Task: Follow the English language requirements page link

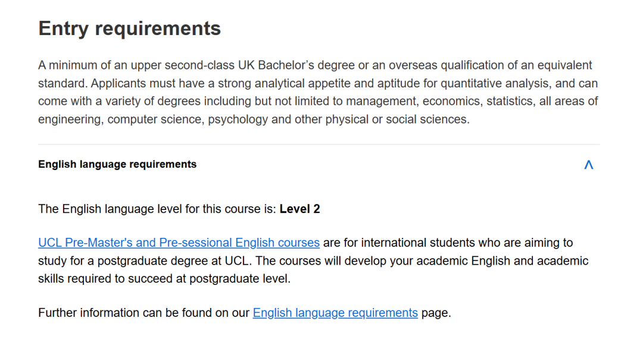Action: [335, 313]
